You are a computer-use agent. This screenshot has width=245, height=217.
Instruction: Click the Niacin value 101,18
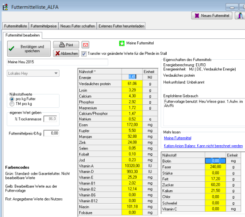click(132, 207)
